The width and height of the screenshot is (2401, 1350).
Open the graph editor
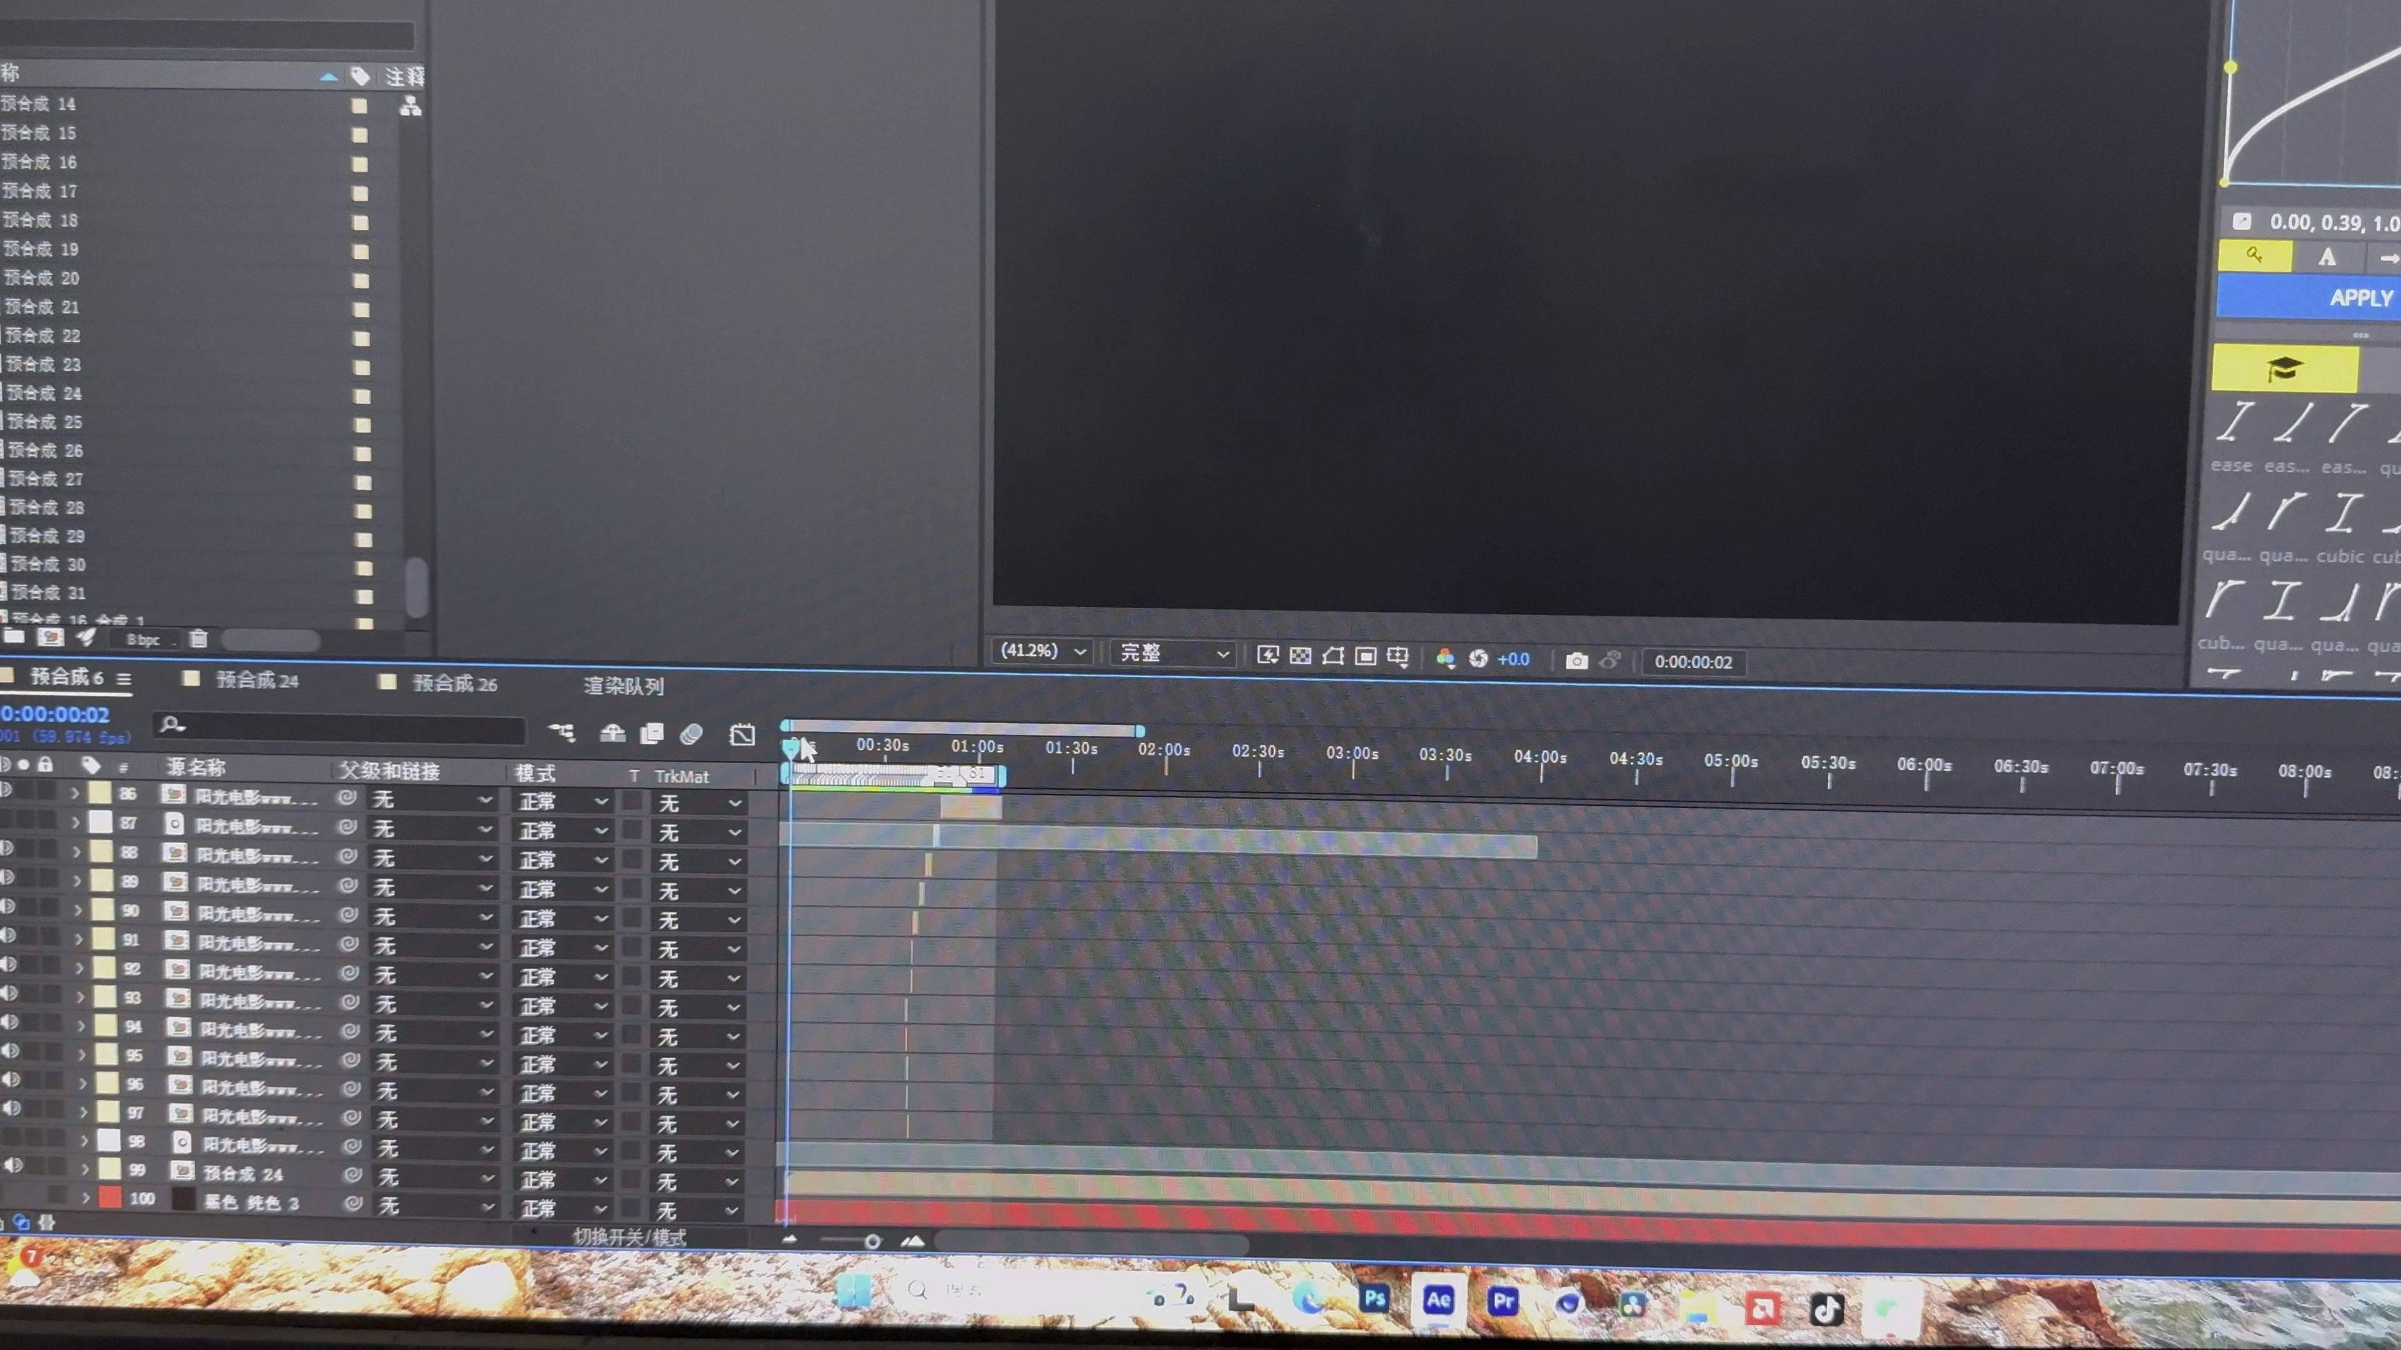point(742,735)
